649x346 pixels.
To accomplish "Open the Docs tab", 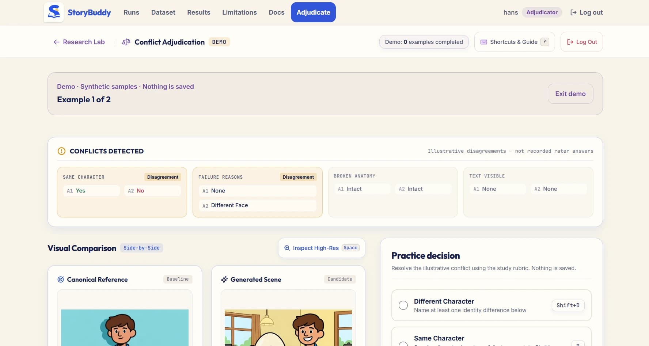I will [277, 12].
